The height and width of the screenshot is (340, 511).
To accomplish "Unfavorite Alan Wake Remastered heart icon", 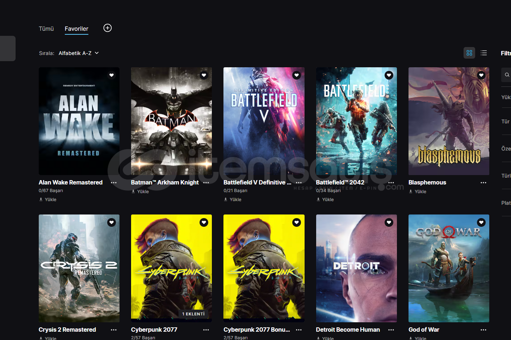I will tap(112, 75).
